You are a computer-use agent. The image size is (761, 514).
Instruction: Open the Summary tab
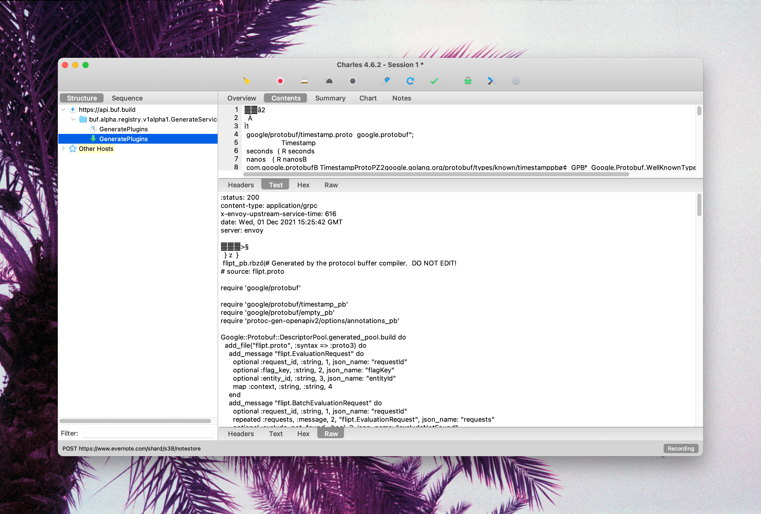point(330,98)
